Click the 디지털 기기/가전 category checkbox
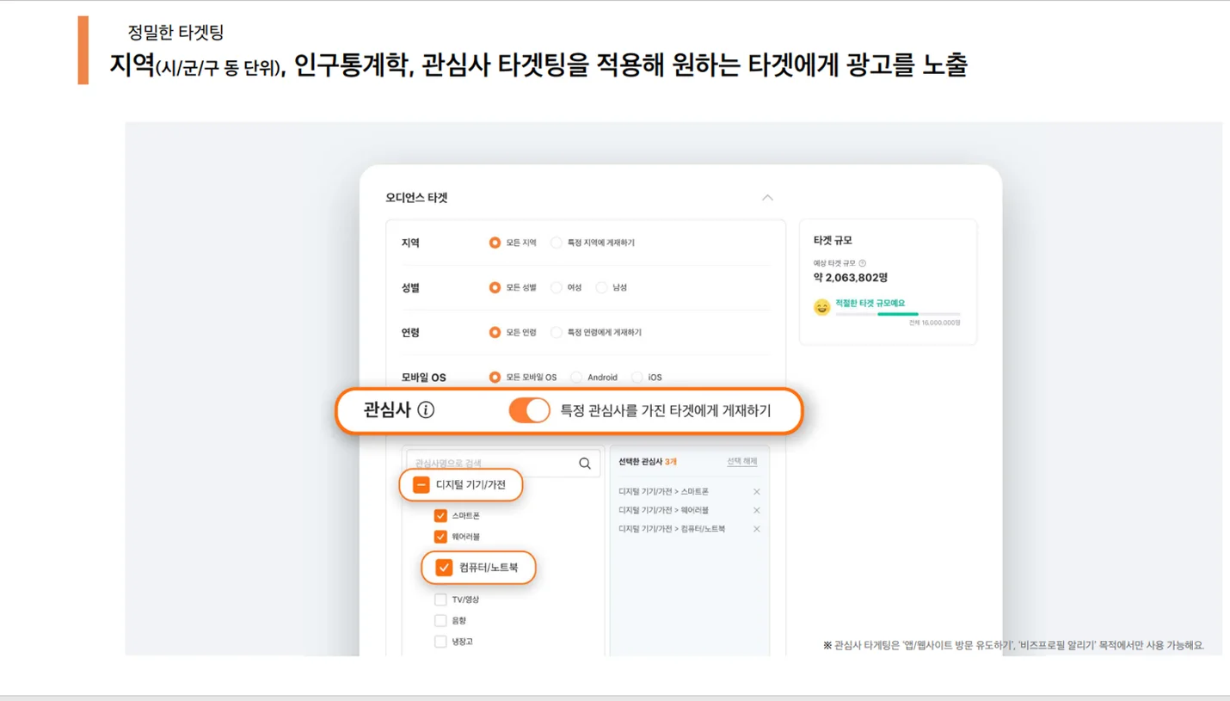The image size is (1230, 701). pyautogui.click(x=421, y=485)
